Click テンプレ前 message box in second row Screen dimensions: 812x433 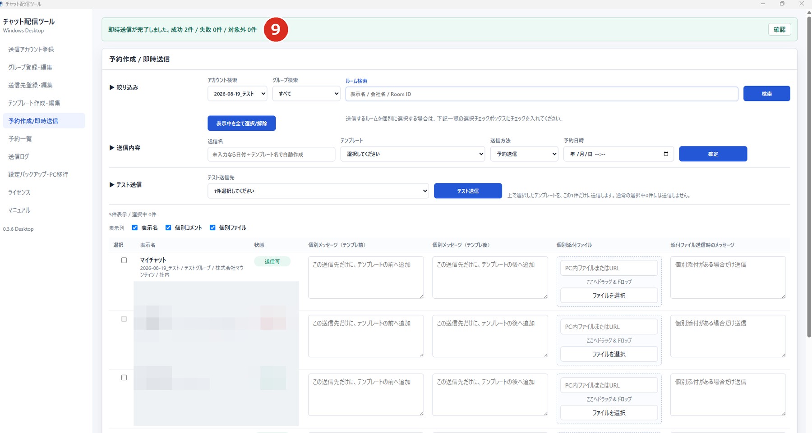tap(366, 336)
